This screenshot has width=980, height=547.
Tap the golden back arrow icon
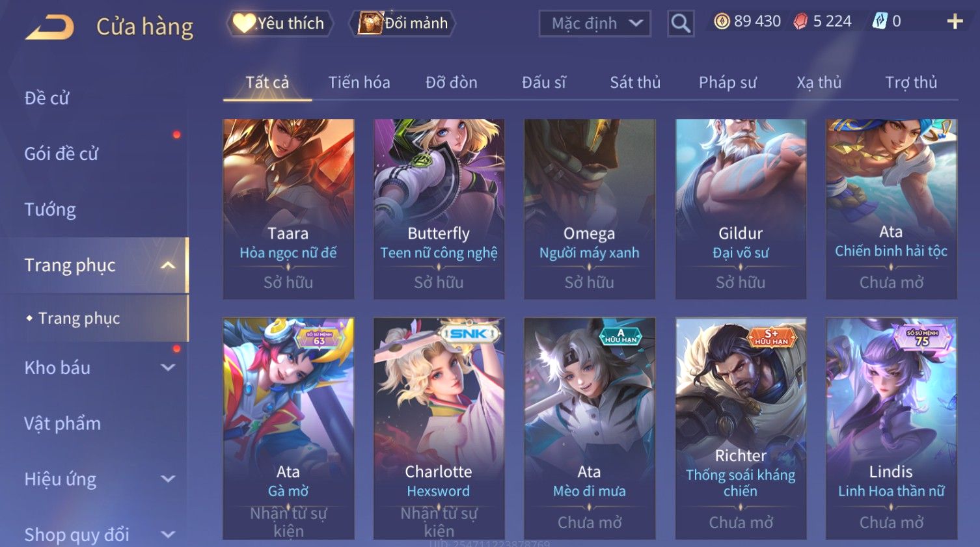[x=49, y=27]
